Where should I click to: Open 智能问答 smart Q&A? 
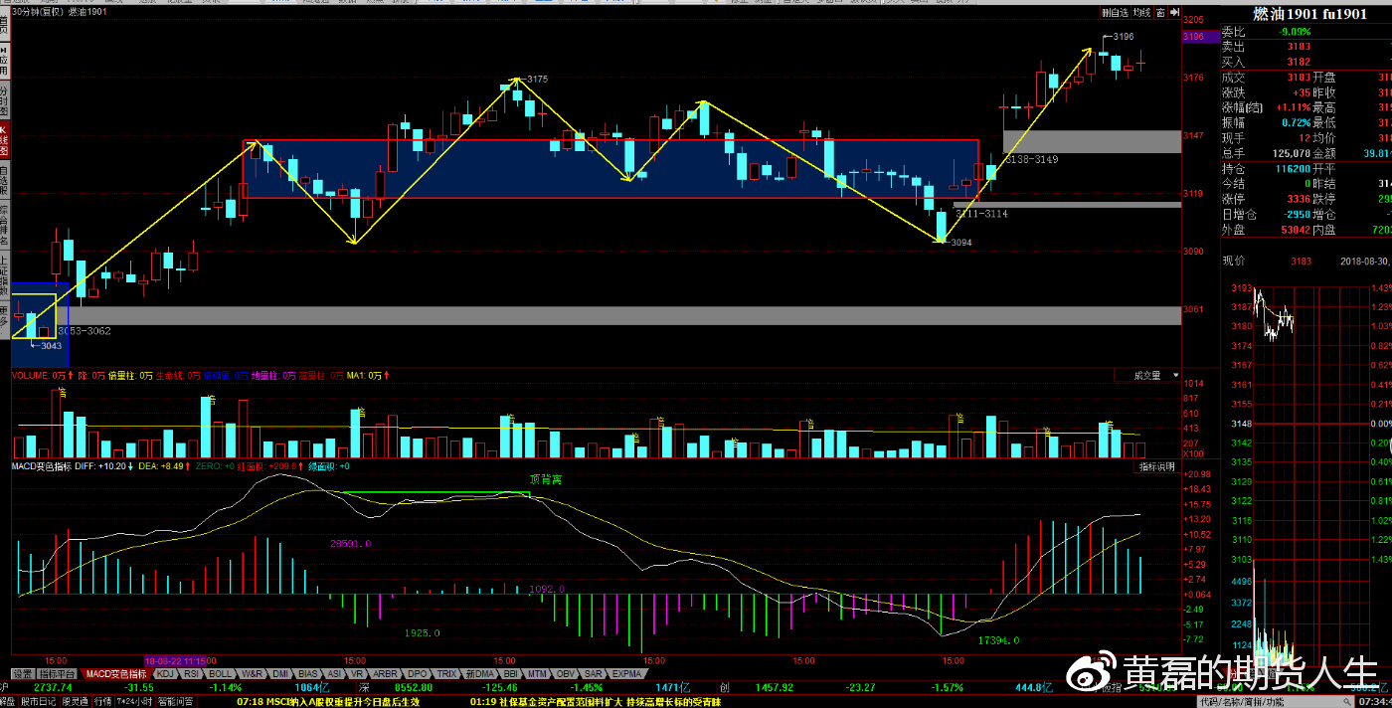[175, 701]
